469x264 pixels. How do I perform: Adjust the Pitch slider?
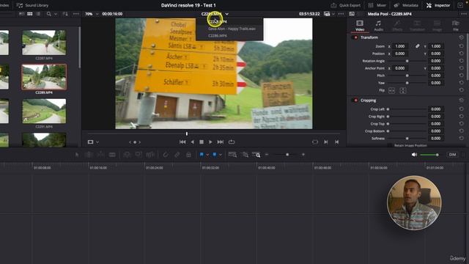[x=407, y=76]
